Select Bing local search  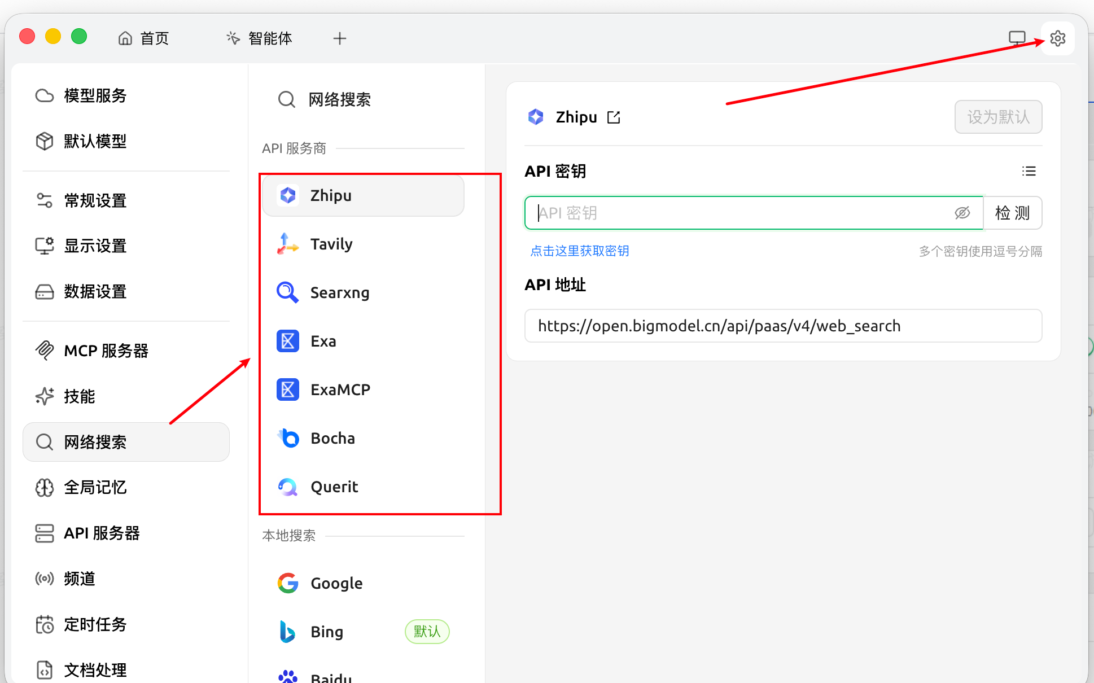(363, 632)
